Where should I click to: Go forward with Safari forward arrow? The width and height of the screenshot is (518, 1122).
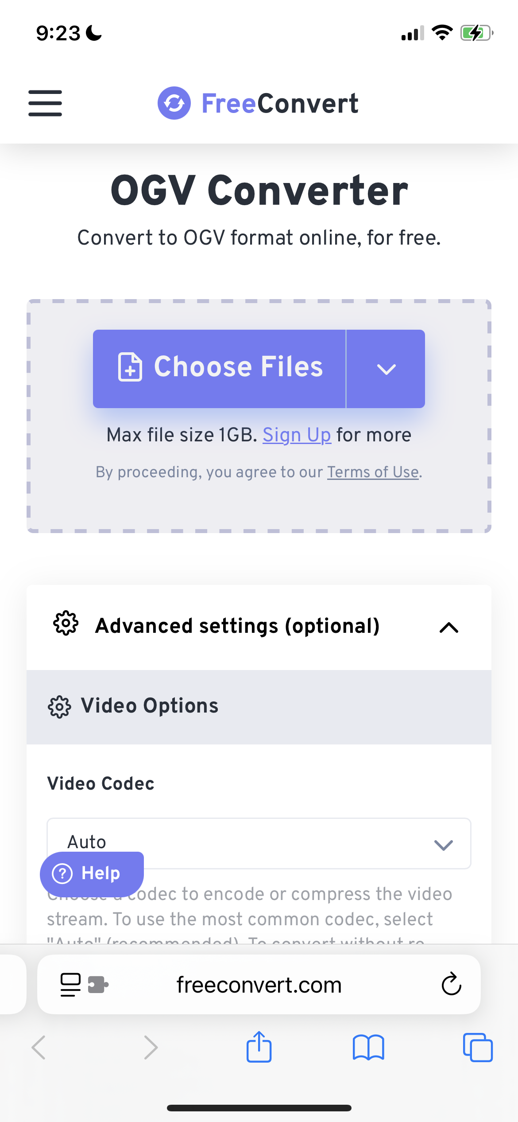(x=151, y=1048)
